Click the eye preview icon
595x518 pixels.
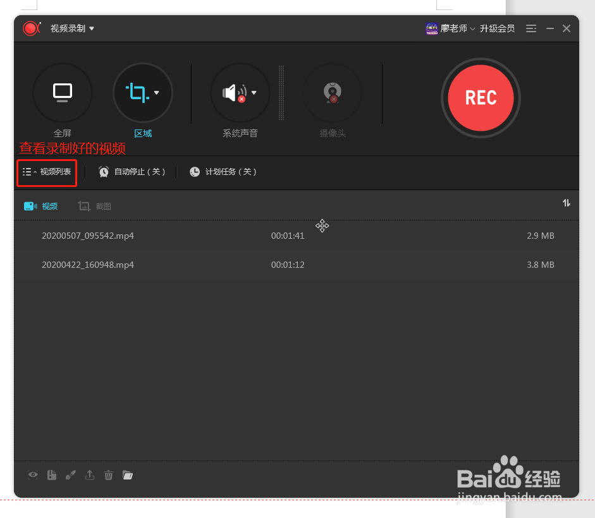point(33,475)
